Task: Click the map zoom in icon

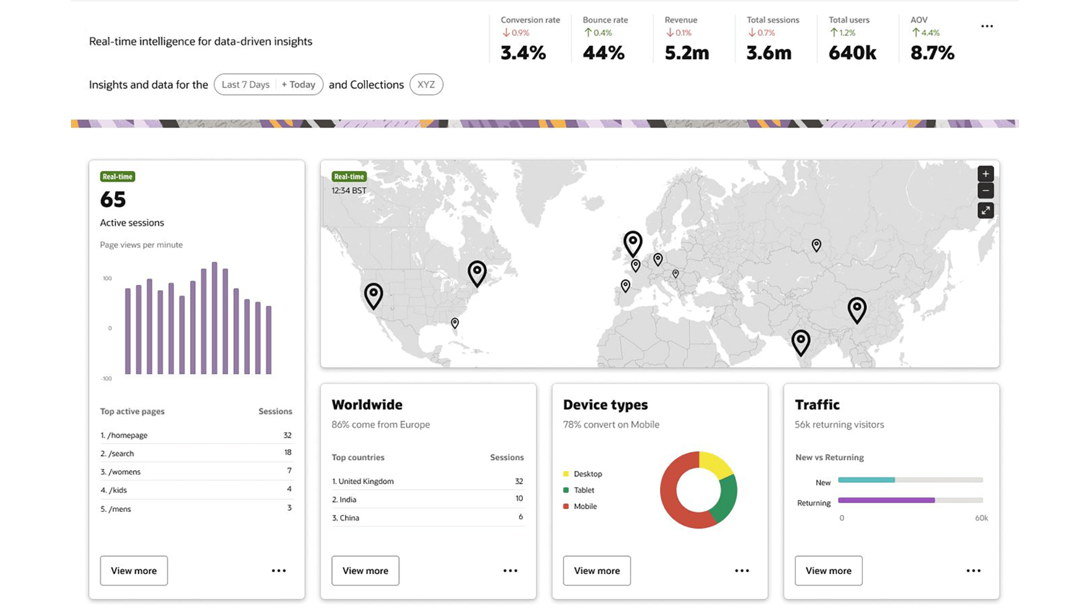Action: point(986,174)
